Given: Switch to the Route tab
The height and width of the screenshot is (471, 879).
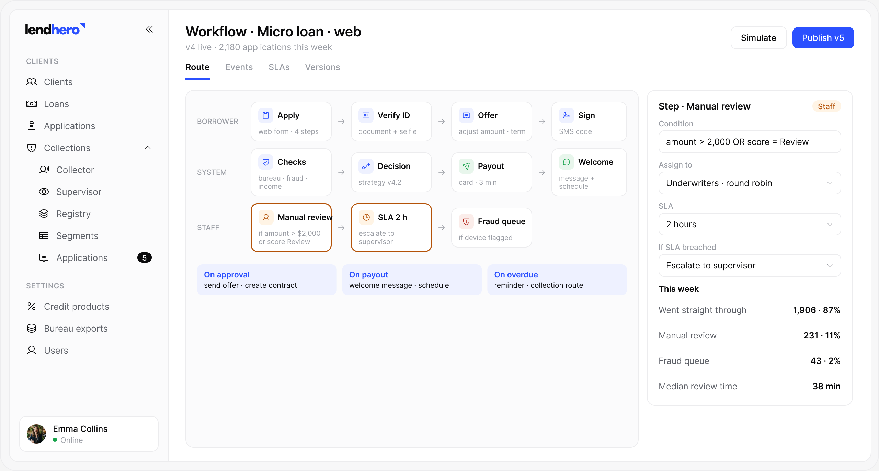Looking at the screenshot, I should [x=197, y=67].
